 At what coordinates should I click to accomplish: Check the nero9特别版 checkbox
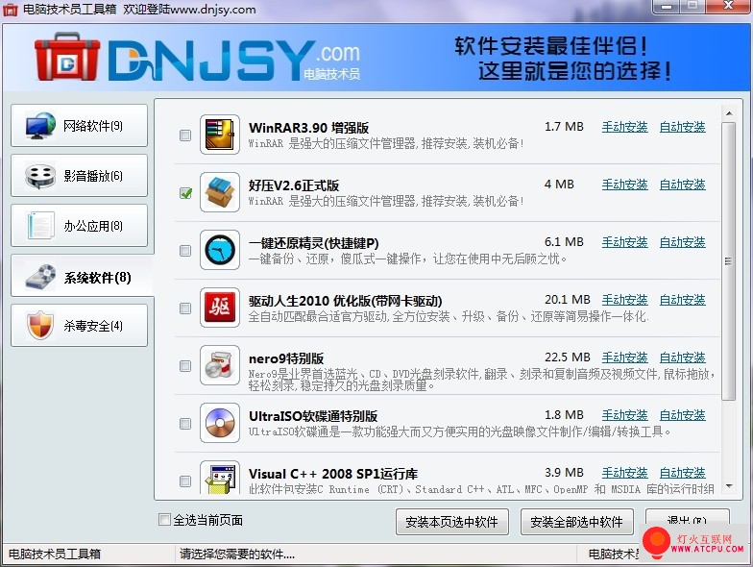click(x=184, y=366)
